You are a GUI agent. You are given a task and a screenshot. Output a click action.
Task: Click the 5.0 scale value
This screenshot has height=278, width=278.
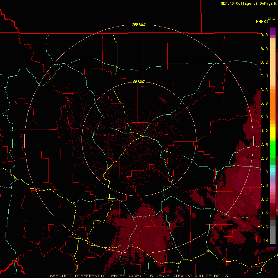pyautogui.click(x=264, y=117)
